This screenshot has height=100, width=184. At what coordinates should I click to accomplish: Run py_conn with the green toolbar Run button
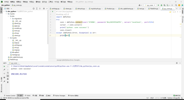[158, 5]
